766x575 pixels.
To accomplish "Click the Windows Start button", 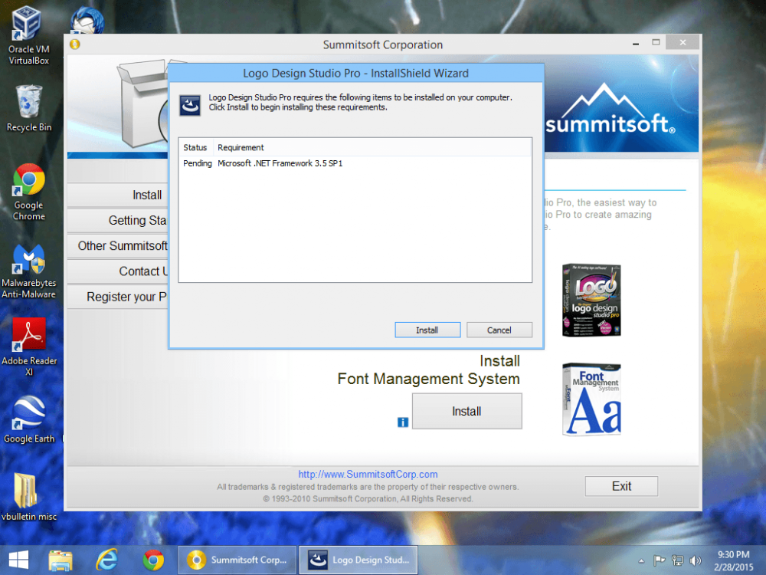I will [18, 560].
